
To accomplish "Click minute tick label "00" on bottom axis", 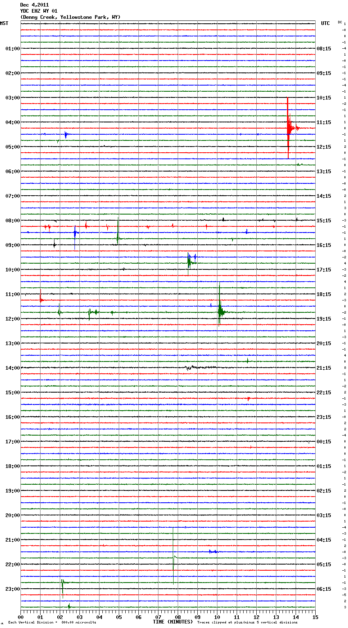I will click(x=21, y=617).
